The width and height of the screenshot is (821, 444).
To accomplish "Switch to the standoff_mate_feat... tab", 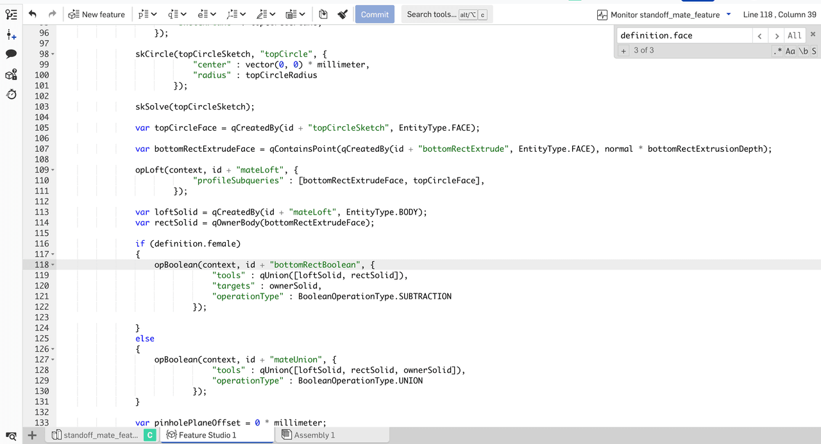I will click(x=100, y=435).
